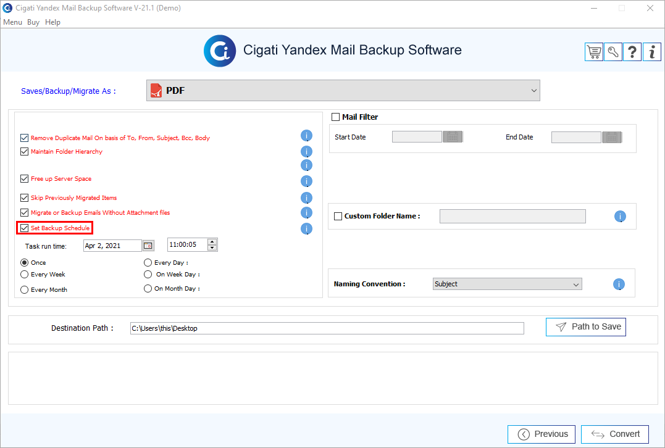Open the key activation icon
Image resolution: width=665 pixels, height=448 pixels.
613,52
